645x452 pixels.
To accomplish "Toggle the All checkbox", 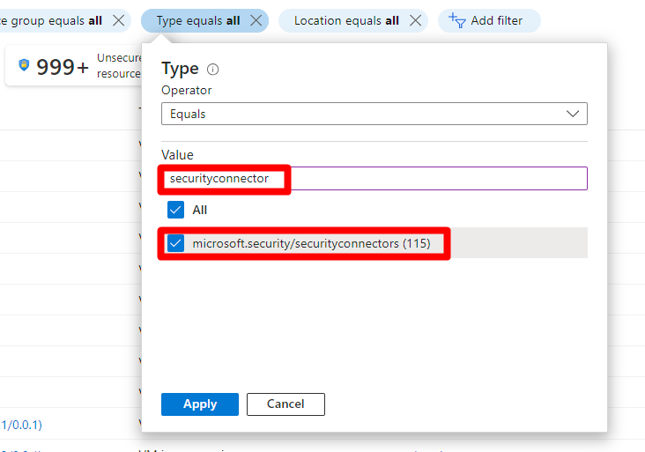I will [175, 210].
